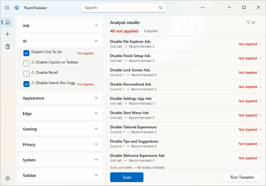This screenshot has width=266, height=186.
Task: Select the Disable Start Menu Ads result
Action: [x=186, y=115]
